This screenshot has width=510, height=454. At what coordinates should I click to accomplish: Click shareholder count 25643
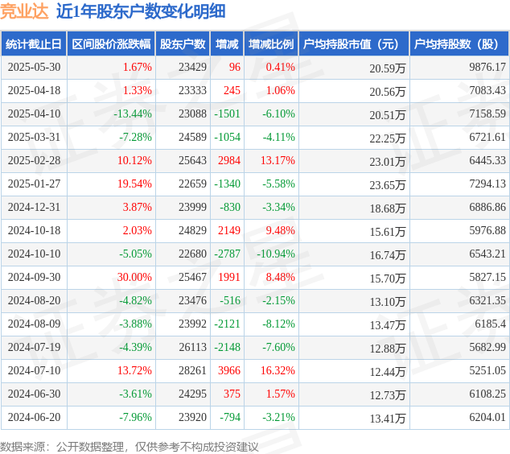(x=192, y=160)
